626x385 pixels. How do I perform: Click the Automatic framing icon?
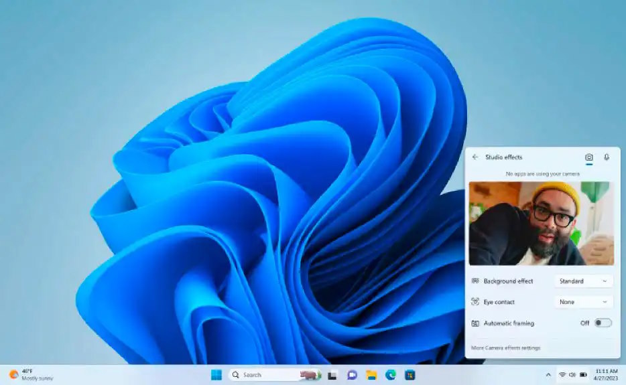[x=475, y=323]
